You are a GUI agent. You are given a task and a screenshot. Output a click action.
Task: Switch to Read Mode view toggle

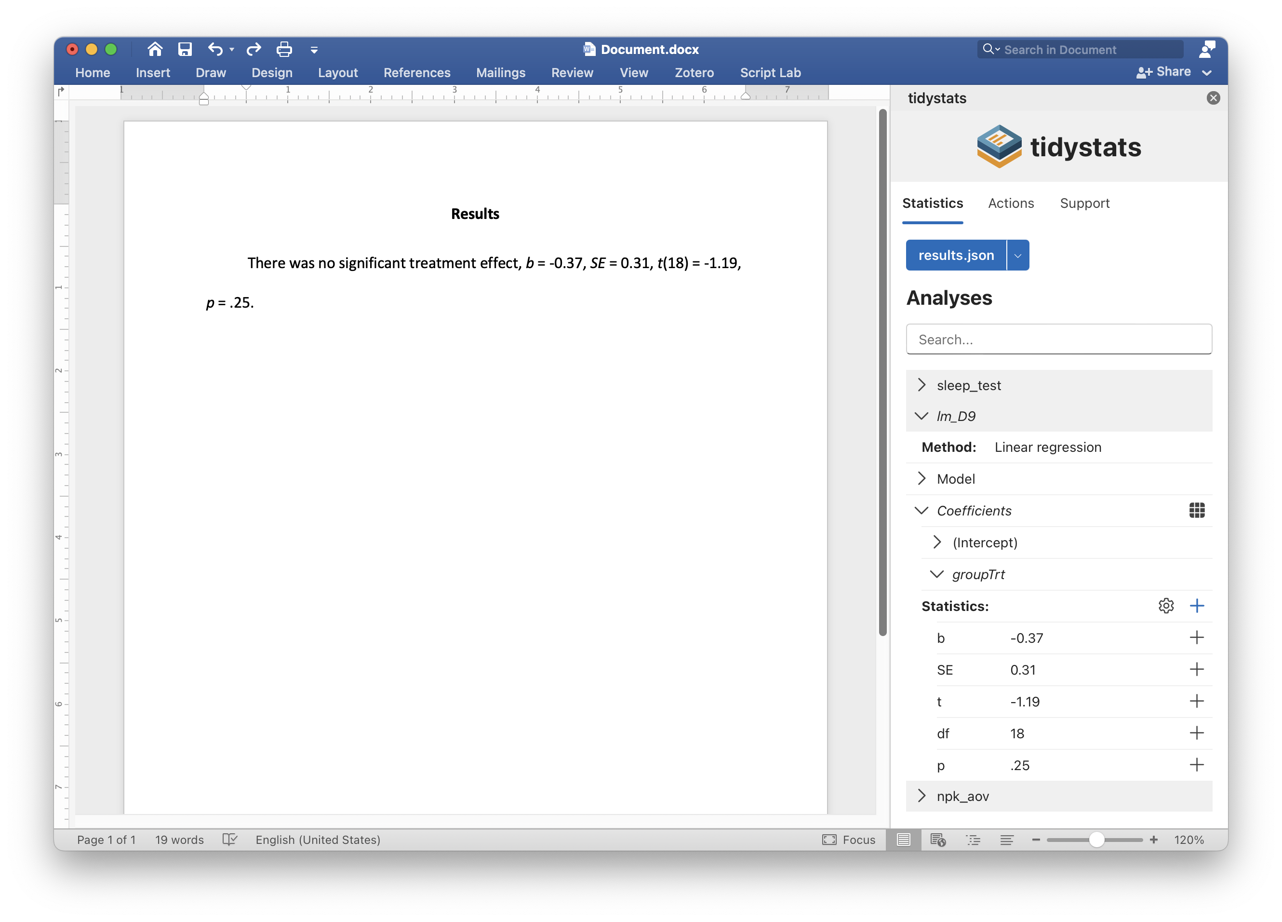point(903,840)
